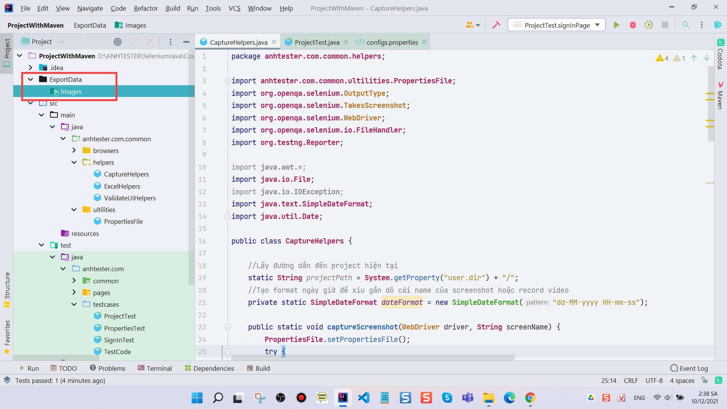Start debugging with the red bug icon
The image size is (727, 409).
(x=633, y=25)
